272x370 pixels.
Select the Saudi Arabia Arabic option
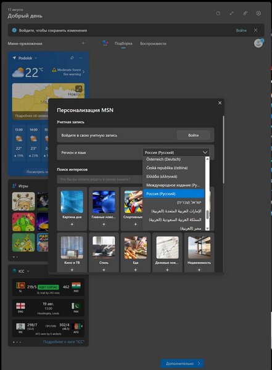pos(174,220)
